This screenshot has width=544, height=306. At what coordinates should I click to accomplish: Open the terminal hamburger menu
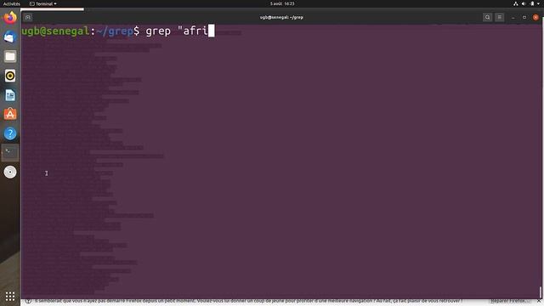[x=500, y=17]
